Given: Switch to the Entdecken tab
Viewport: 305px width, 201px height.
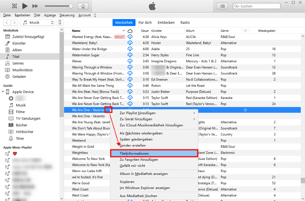Looking at the screenshot, I should coord(166,22).
